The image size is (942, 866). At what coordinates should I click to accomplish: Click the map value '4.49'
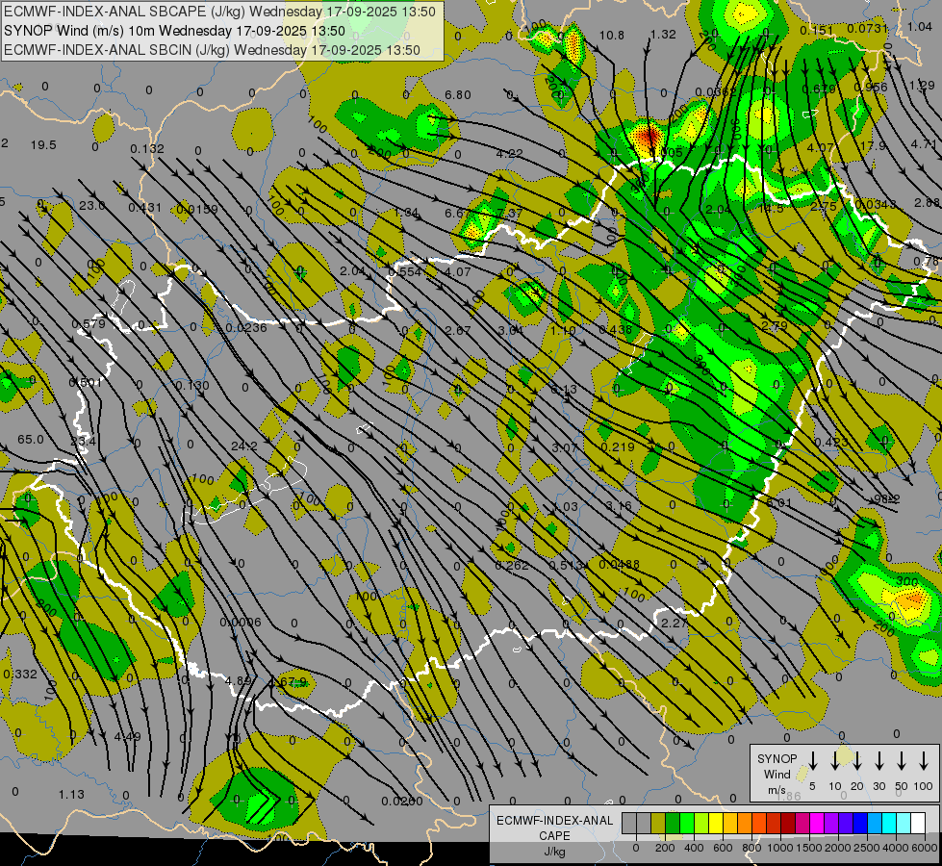[128, 737]
